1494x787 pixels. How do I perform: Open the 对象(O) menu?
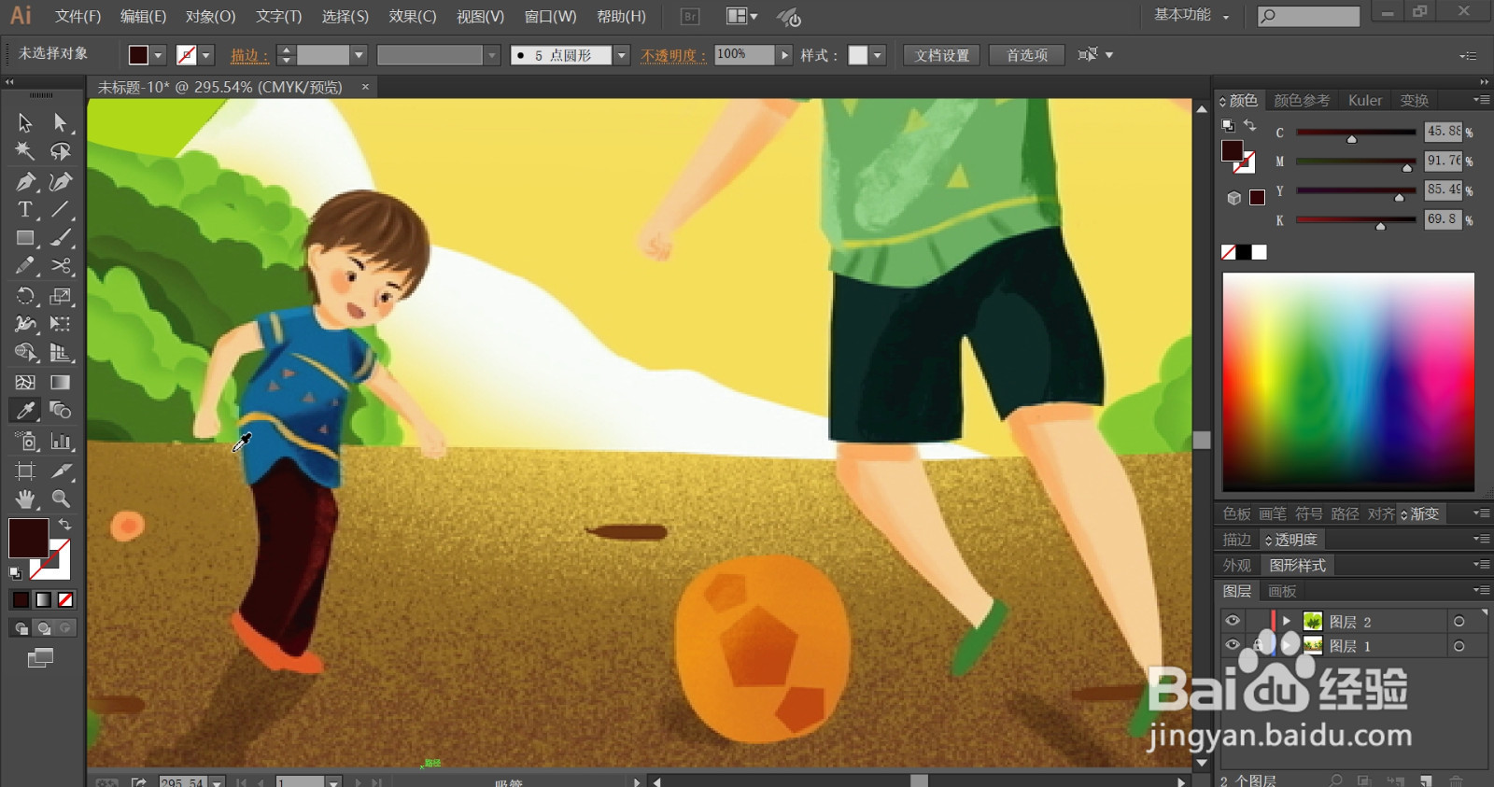[x=211, y=16]
